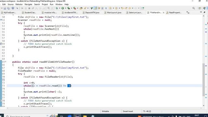Click the Back navigation arrow
This screenshot has width=208, height=117.
(130, 8)
